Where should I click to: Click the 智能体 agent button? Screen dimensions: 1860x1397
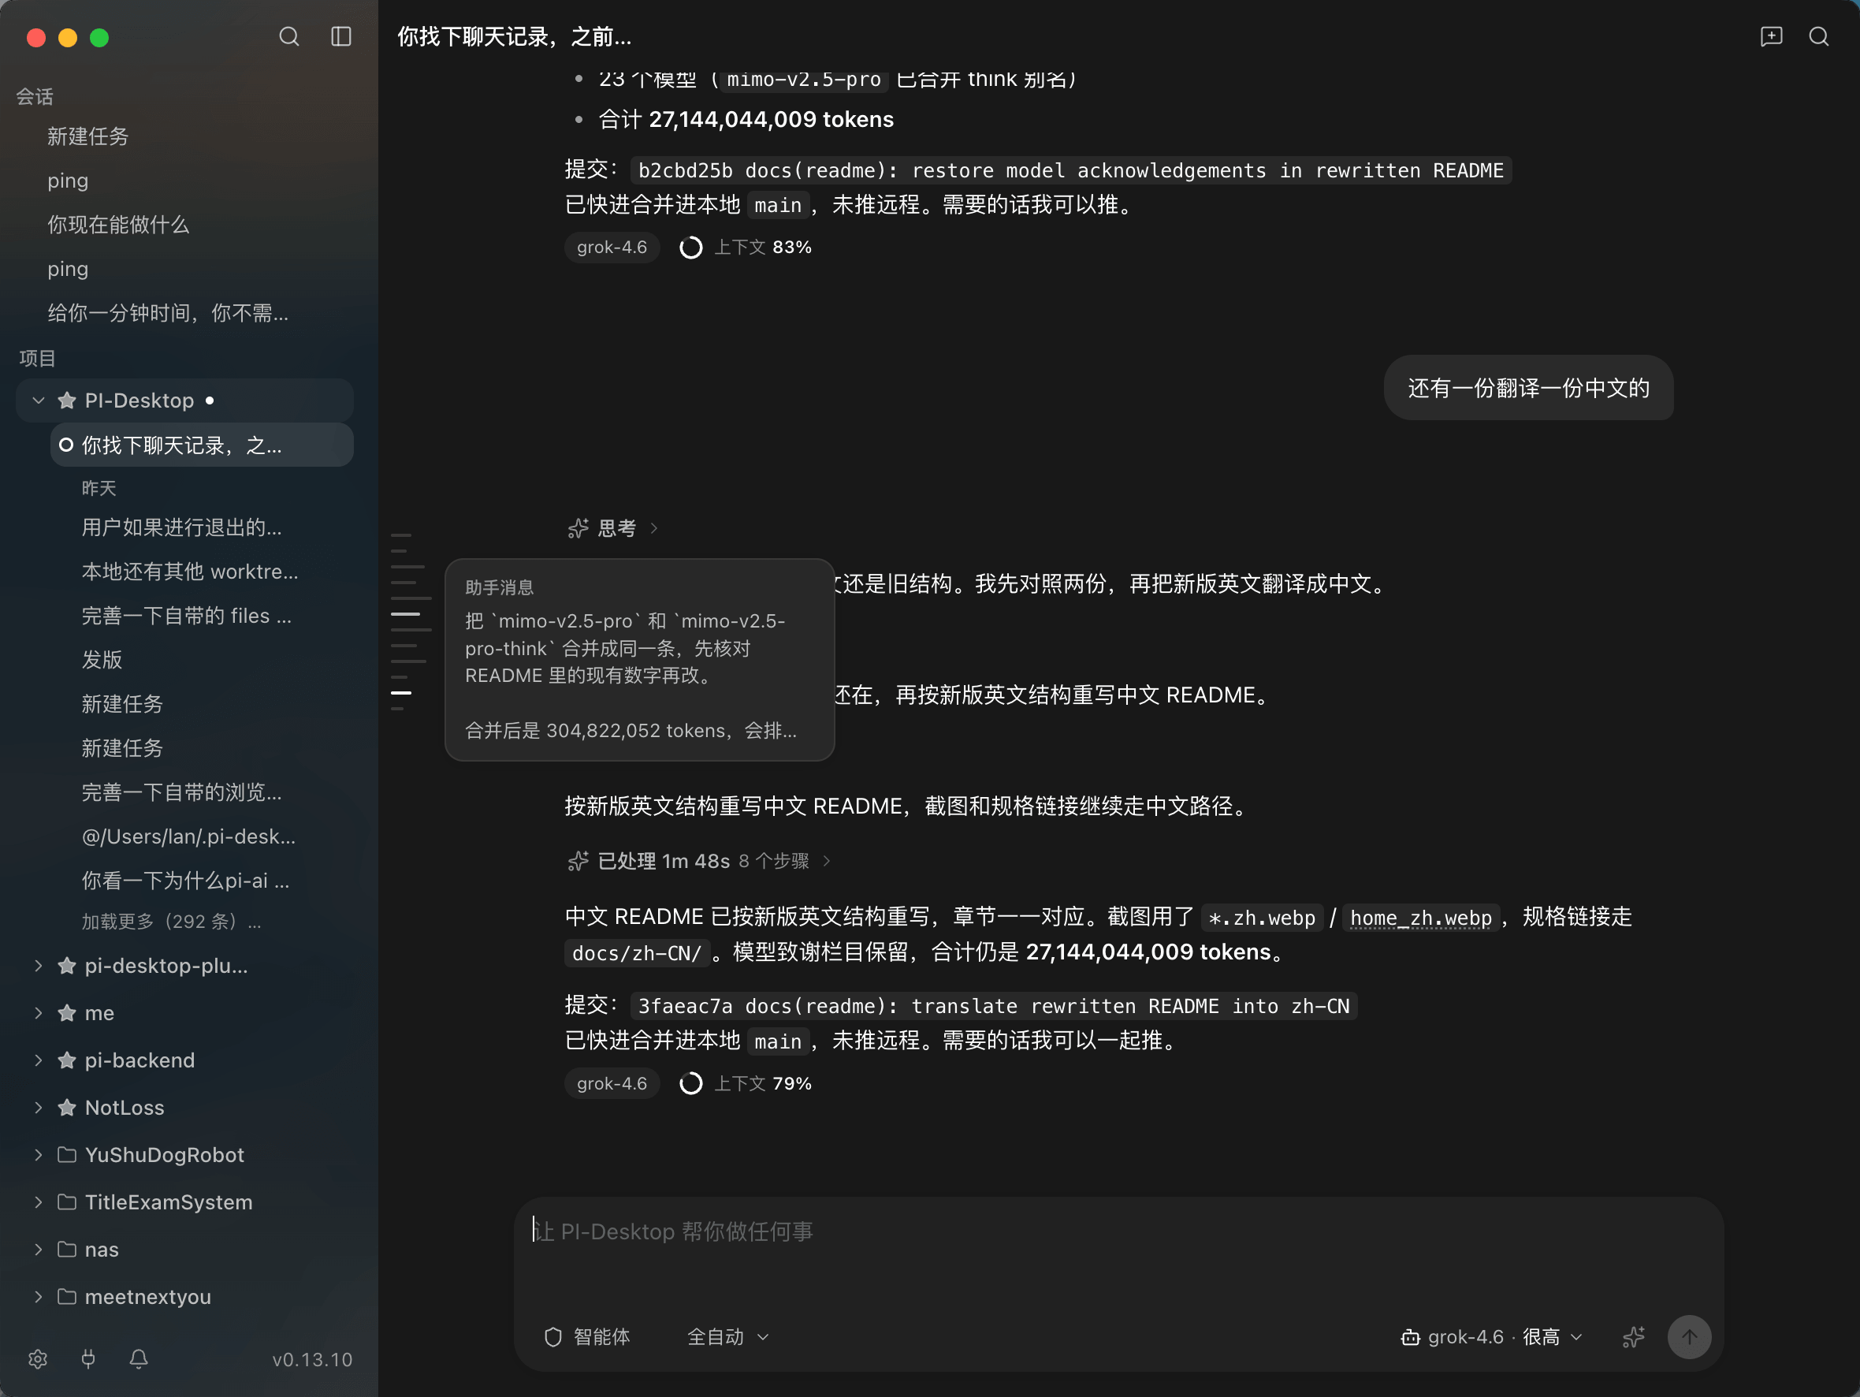[x=587, y=1336]
